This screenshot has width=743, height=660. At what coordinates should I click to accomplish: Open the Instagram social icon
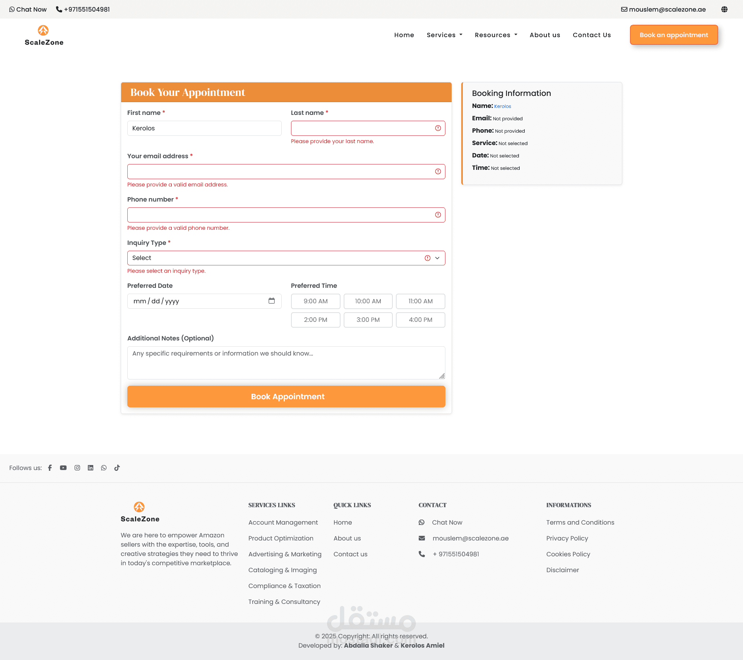tap(77, 468)
